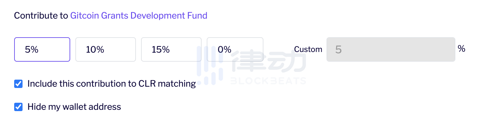Image resolution: width=503 pixels, height=131 pixels.
Task: Click the 'Hide my wallet address' label text
Action: (x=74, y=107)
